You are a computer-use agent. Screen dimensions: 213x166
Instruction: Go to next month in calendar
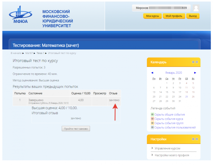click(x=195, y=73)
